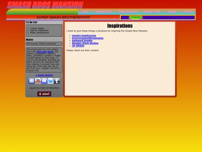Open the FANFICTION nav tab
This screenshot has width=202, height=152.
(x=152, y=12)
